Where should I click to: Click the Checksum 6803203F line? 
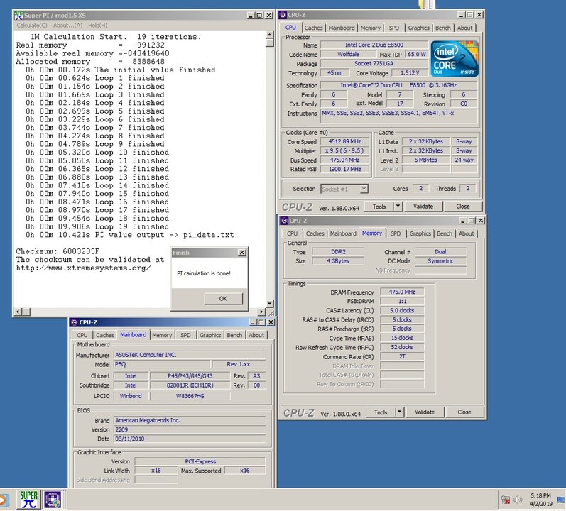click(x=58, y=251)
